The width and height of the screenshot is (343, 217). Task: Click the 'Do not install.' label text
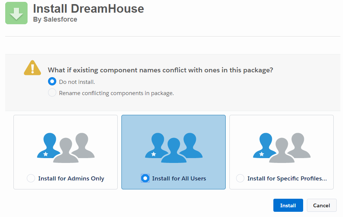coord(77,82)
